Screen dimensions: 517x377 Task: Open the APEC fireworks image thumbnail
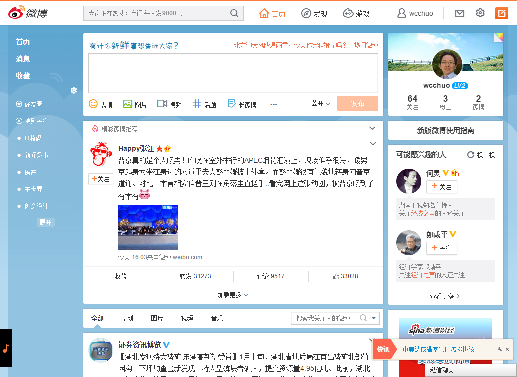148,227
